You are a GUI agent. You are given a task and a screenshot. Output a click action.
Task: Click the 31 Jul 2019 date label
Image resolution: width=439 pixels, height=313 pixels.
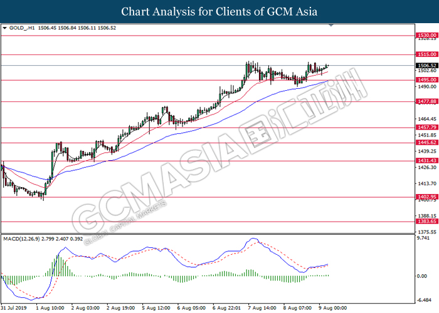click(x=14, y=308)
